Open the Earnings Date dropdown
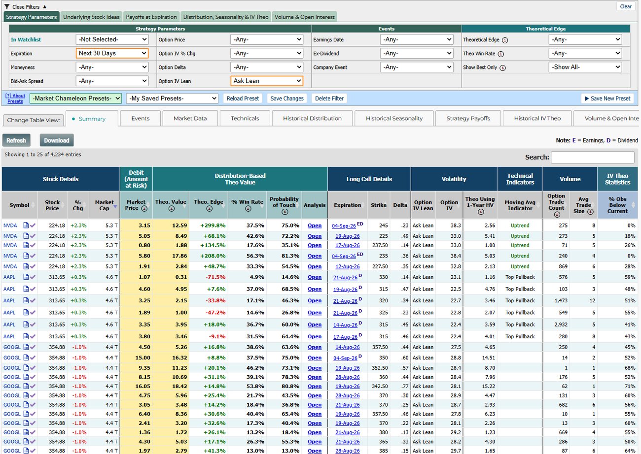The image size is (641, 454). [417, 39]
